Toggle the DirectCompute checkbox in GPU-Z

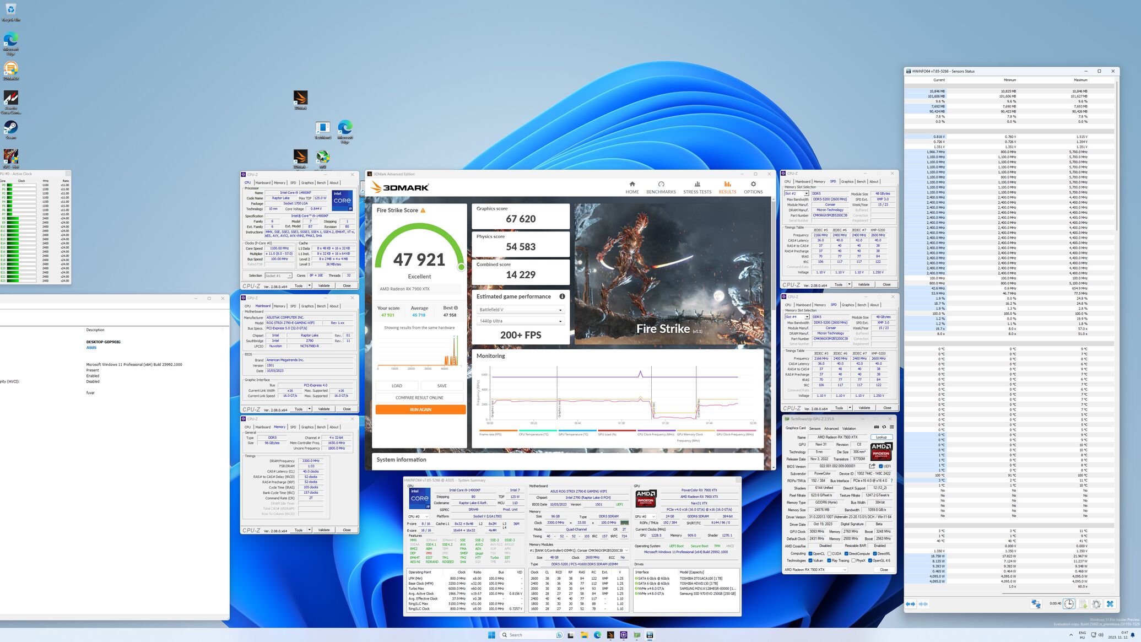click(x=846, y=554)
